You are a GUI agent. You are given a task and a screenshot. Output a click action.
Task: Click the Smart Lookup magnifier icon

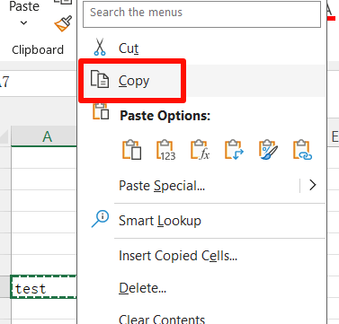pyautogui.click(x=100, y=219)
